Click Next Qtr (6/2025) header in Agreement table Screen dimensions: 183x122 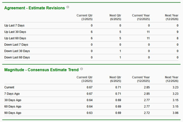pyautogui.click(x=115, y=17)
